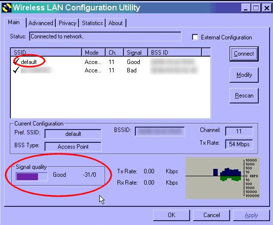Select the 'Bad' signal cell in the list
This screenshot has width=273, height=225.
tap(132, 70)
